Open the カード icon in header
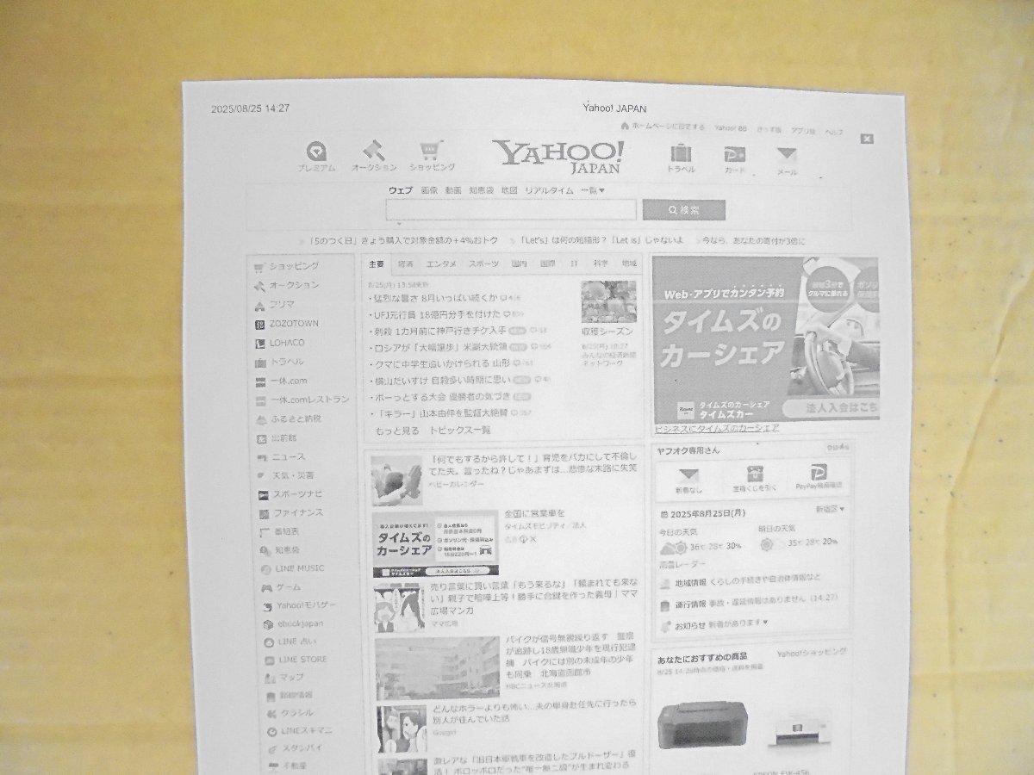This screenshot has width=1034, height=775. point(734,155)
